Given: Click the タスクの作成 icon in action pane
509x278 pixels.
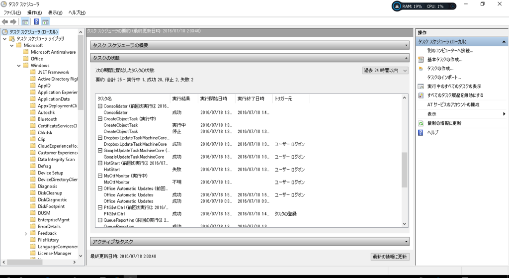Looking at the screenshot, I should (421, 69).
